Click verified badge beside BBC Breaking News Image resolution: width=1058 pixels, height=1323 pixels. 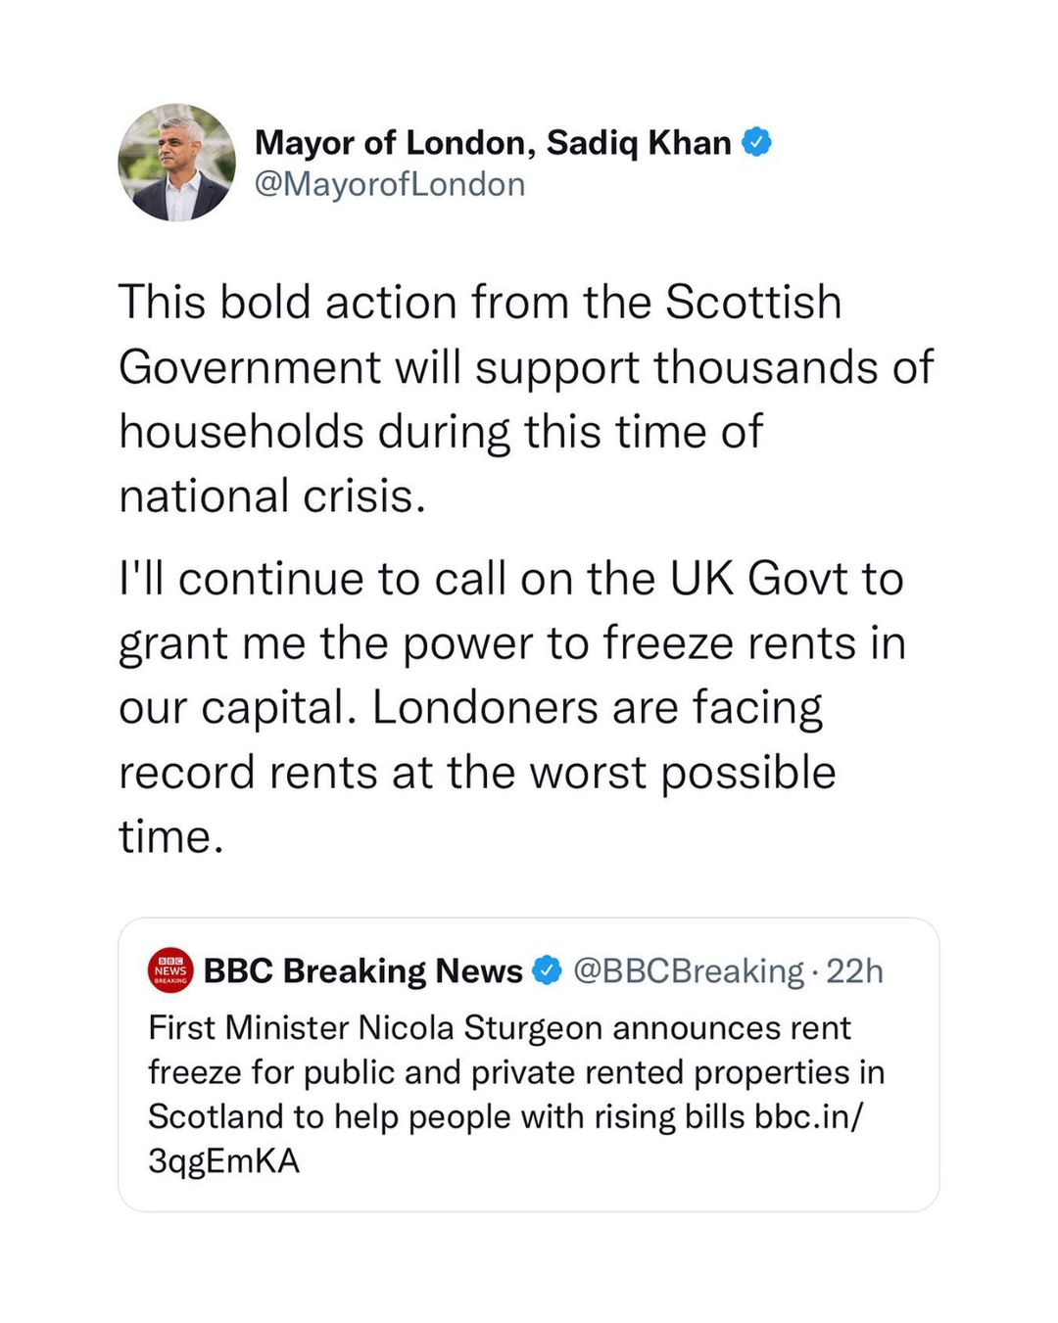(x=547, y=970)
